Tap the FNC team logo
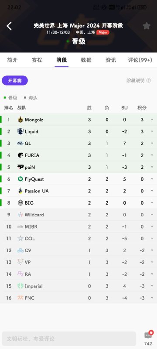The height and width of the screenshot is (349, 157). point(20,298)
